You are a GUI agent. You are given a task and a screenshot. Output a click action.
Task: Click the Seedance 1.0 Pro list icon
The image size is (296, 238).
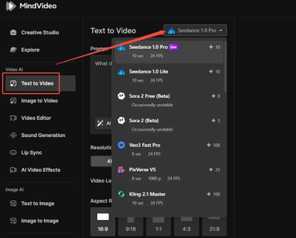(x=121, y=47)
